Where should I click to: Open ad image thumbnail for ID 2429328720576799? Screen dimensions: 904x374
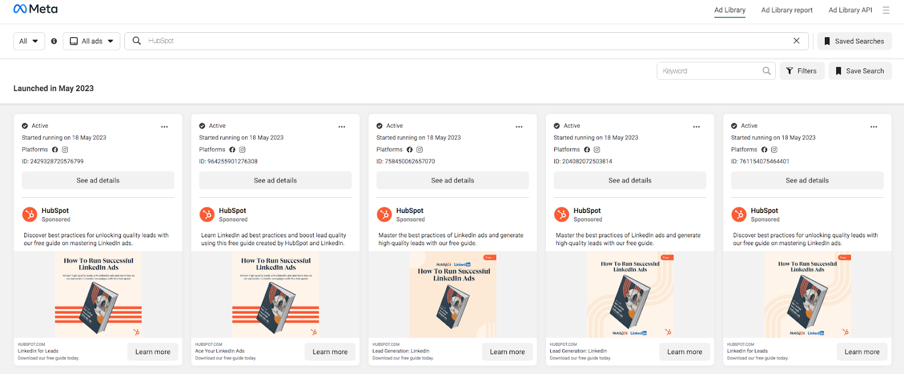(98, 294)
